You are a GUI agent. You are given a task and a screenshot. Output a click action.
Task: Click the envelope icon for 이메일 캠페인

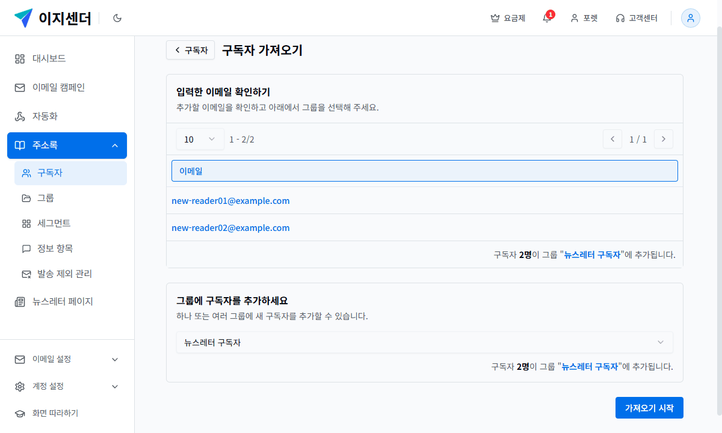coord(20,88)
